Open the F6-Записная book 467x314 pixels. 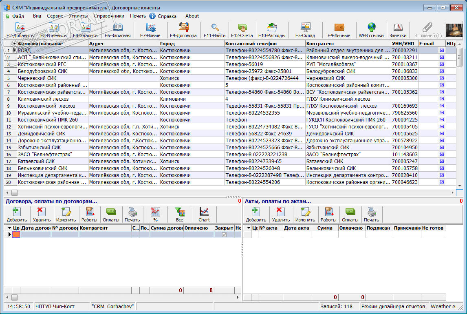[x=118, y=27]
